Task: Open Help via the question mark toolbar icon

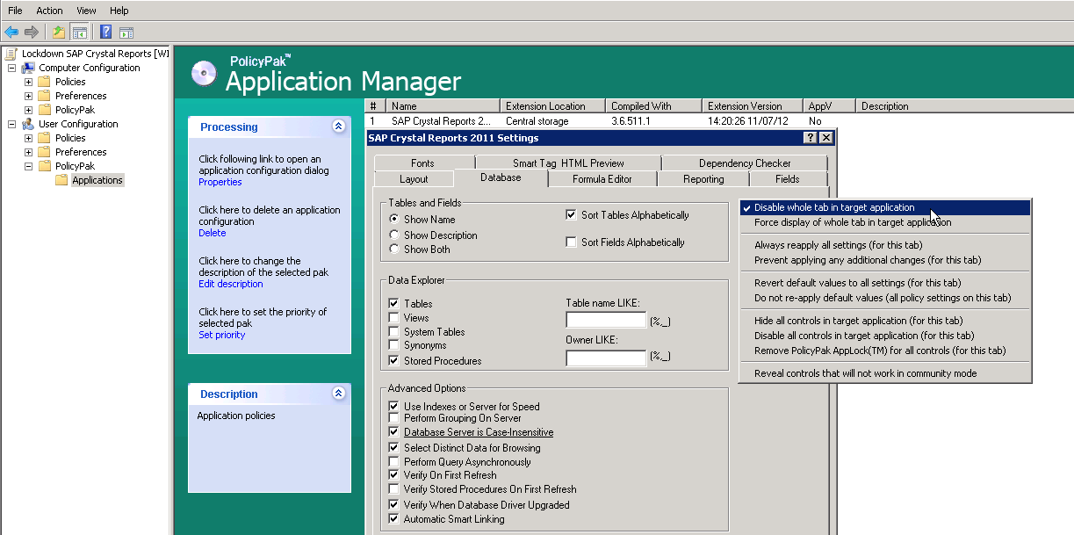Action: coord(105,33)
